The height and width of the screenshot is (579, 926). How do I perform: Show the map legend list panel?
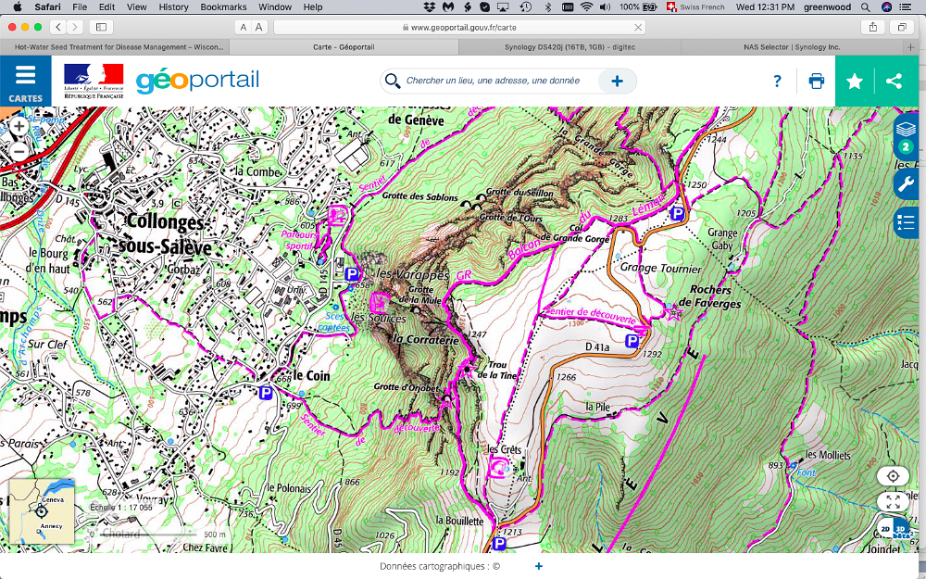[906, 223]
